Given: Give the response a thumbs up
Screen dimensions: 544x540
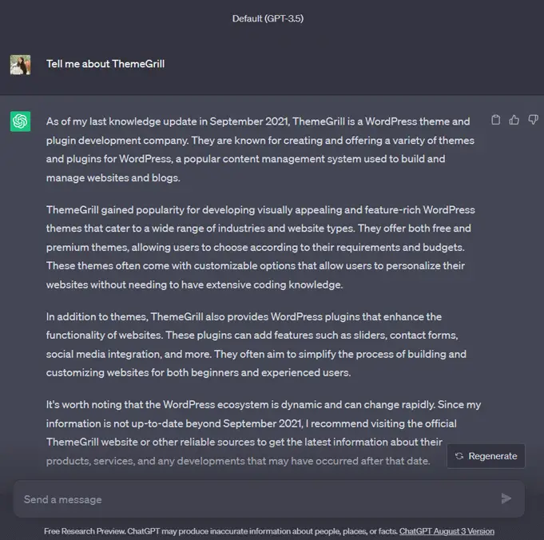Looking at the screenshot, I should point(514,120).
